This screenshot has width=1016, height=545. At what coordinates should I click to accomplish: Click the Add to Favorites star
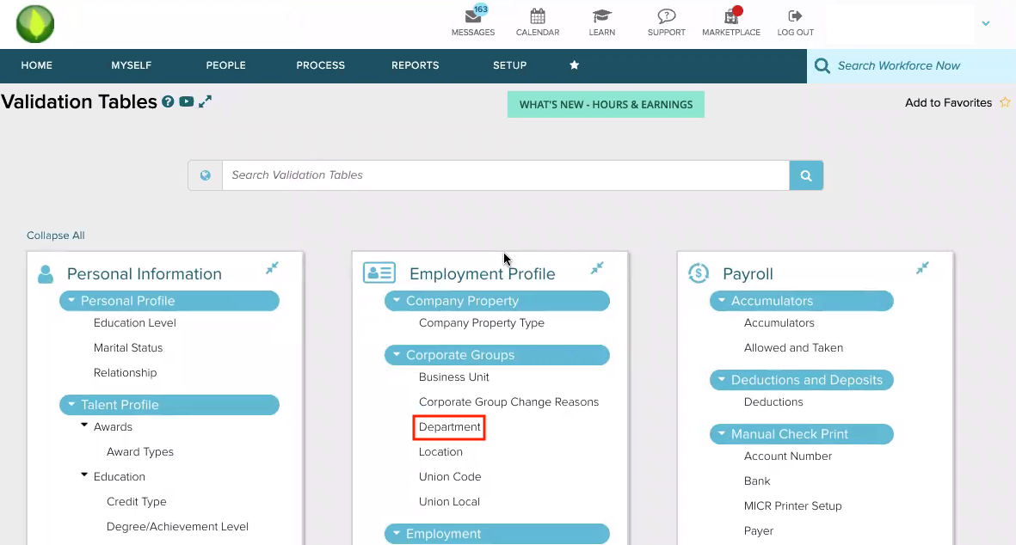pos(1004,102)
